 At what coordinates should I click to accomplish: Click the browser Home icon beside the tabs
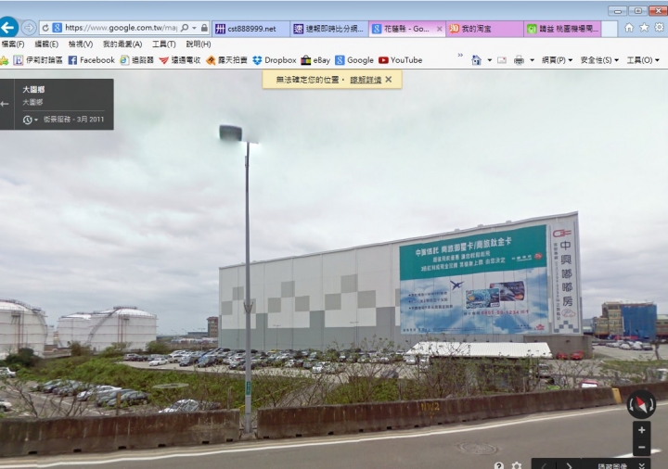click(x=629, y=28)
